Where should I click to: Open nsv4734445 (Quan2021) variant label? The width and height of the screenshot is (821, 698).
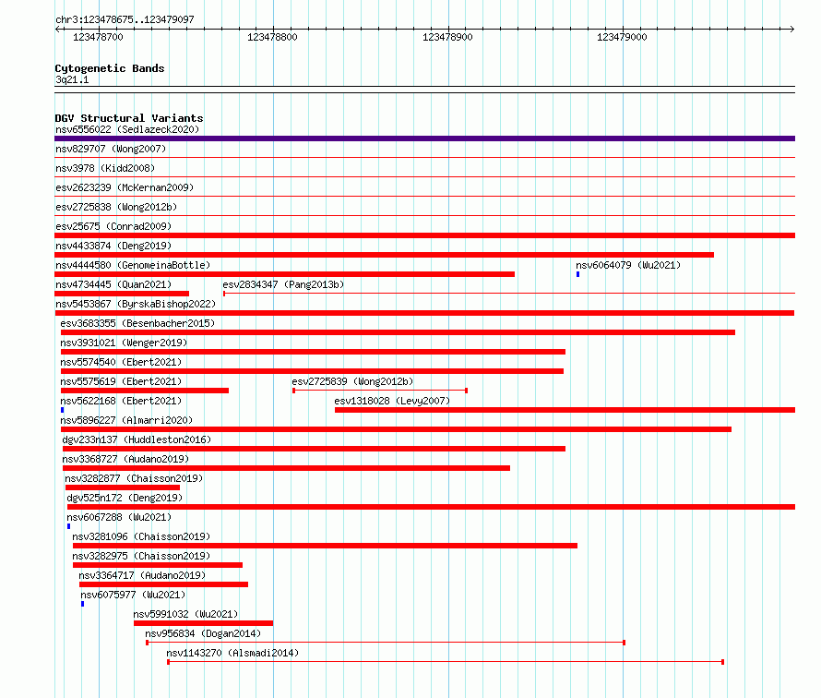click(x=113, y=284)
